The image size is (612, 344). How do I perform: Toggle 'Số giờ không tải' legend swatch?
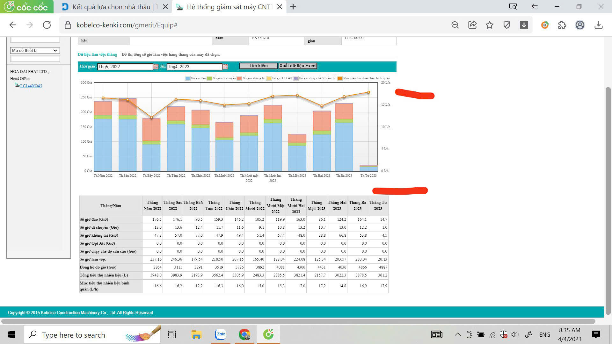[239, 78]
